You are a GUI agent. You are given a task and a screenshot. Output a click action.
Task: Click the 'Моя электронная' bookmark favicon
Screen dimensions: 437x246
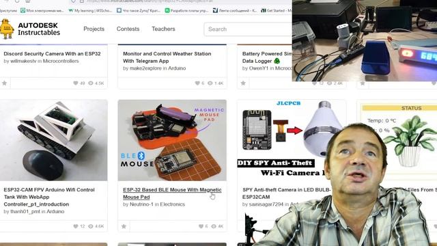pos(23,11)
